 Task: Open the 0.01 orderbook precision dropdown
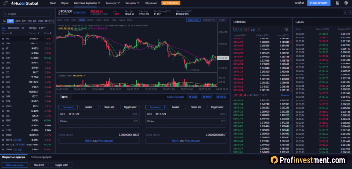click(x=255, y=29)
